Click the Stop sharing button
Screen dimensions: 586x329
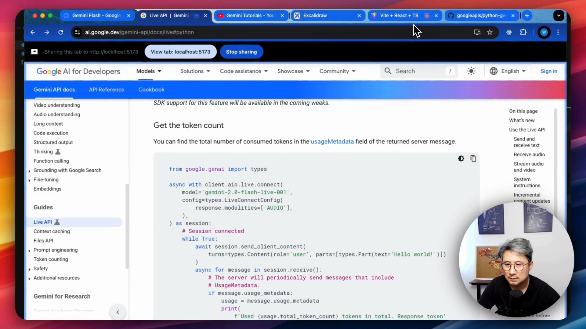pos(241,52)
